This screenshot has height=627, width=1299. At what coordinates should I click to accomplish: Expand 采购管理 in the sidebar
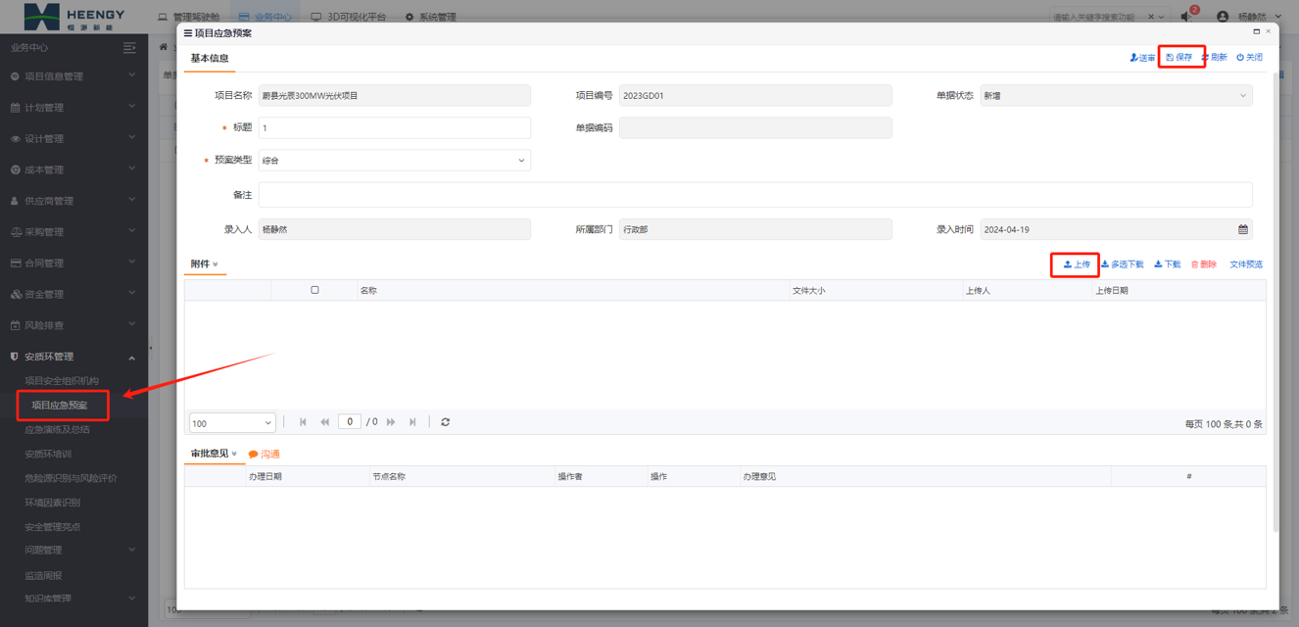click(x=73, y=232)
